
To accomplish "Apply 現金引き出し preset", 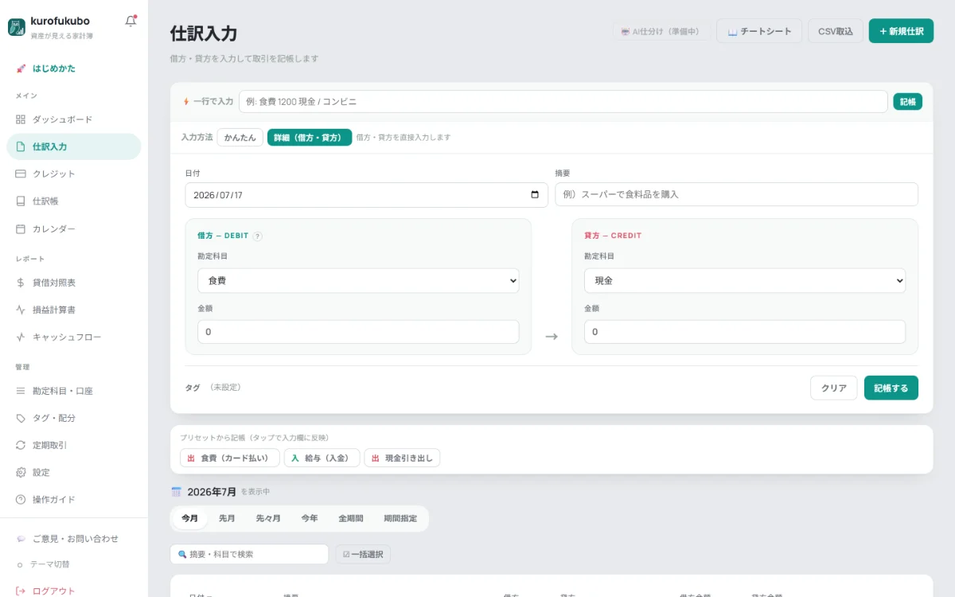I will (x=403, y=458).
